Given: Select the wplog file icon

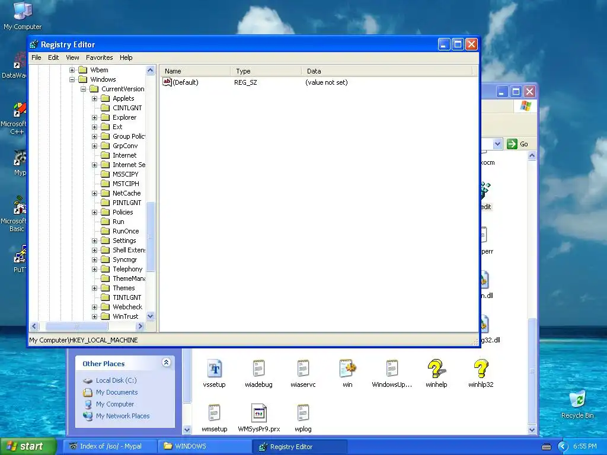Looking at the screenshot, I should (x=303, y=413).
